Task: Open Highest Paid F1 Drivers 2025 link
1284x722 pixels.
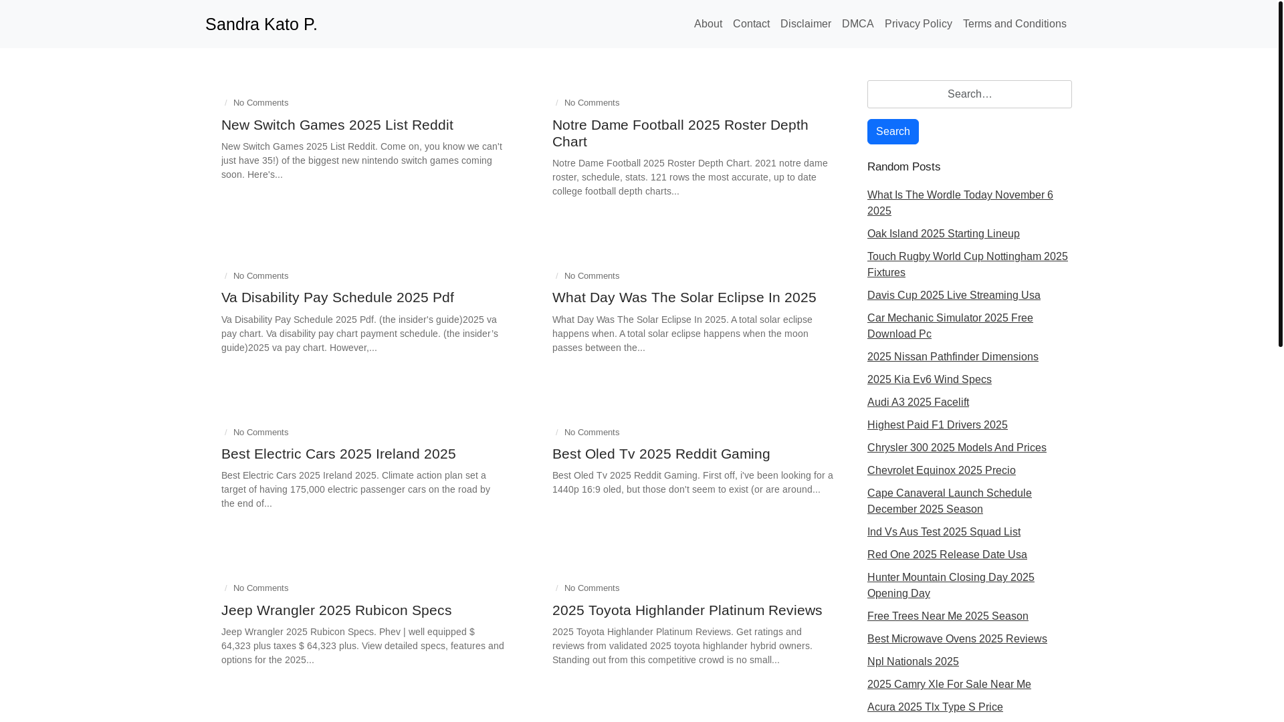Action: 938,425
